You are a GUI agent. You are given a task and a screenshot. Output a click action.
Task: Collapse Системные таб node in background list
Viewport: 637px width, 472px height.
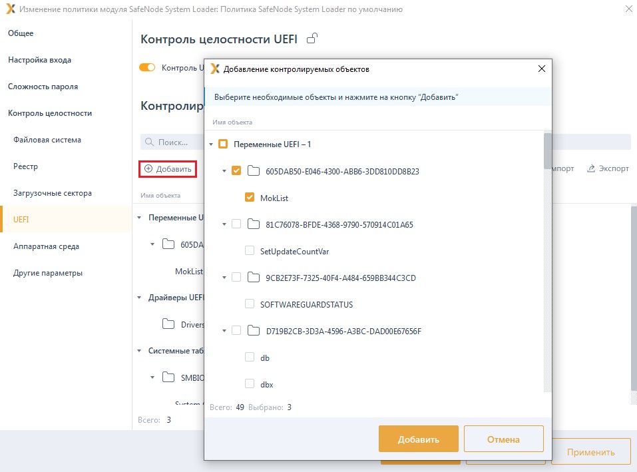click(x=139, y=351)
